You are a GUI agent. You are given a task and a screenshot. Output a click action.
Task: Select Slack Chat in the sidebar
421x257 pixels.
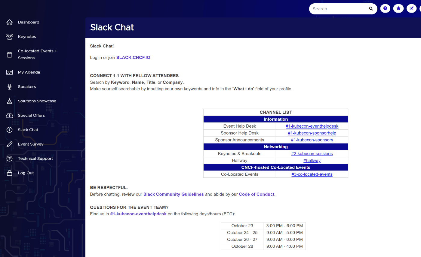tap(28, 130)
